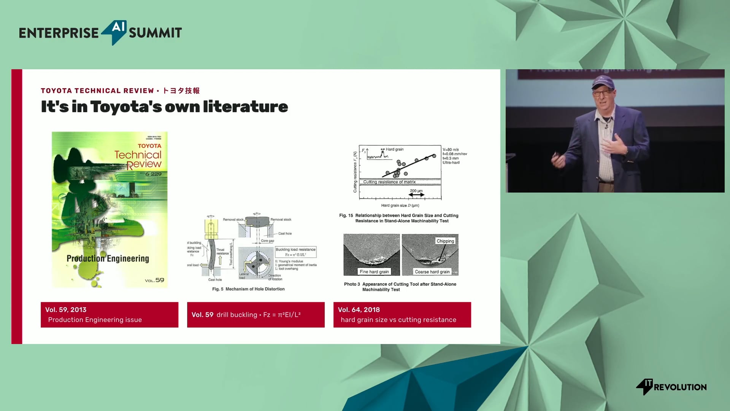Click the "Cutting resistance of matrix" chart label
This screenshot has height=411, width=730.
pyautogui.click(x=389, y=182)
